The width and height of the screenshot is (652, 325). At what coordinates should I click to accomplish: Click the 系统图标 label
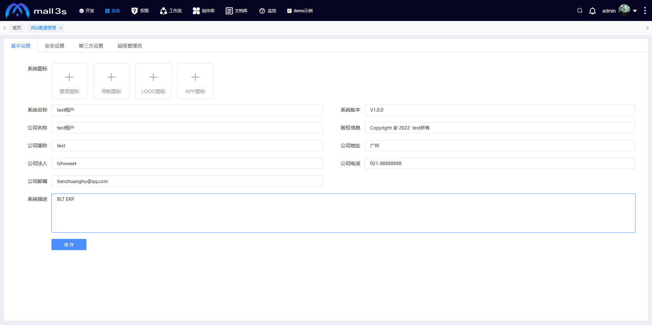click(37, 69)
